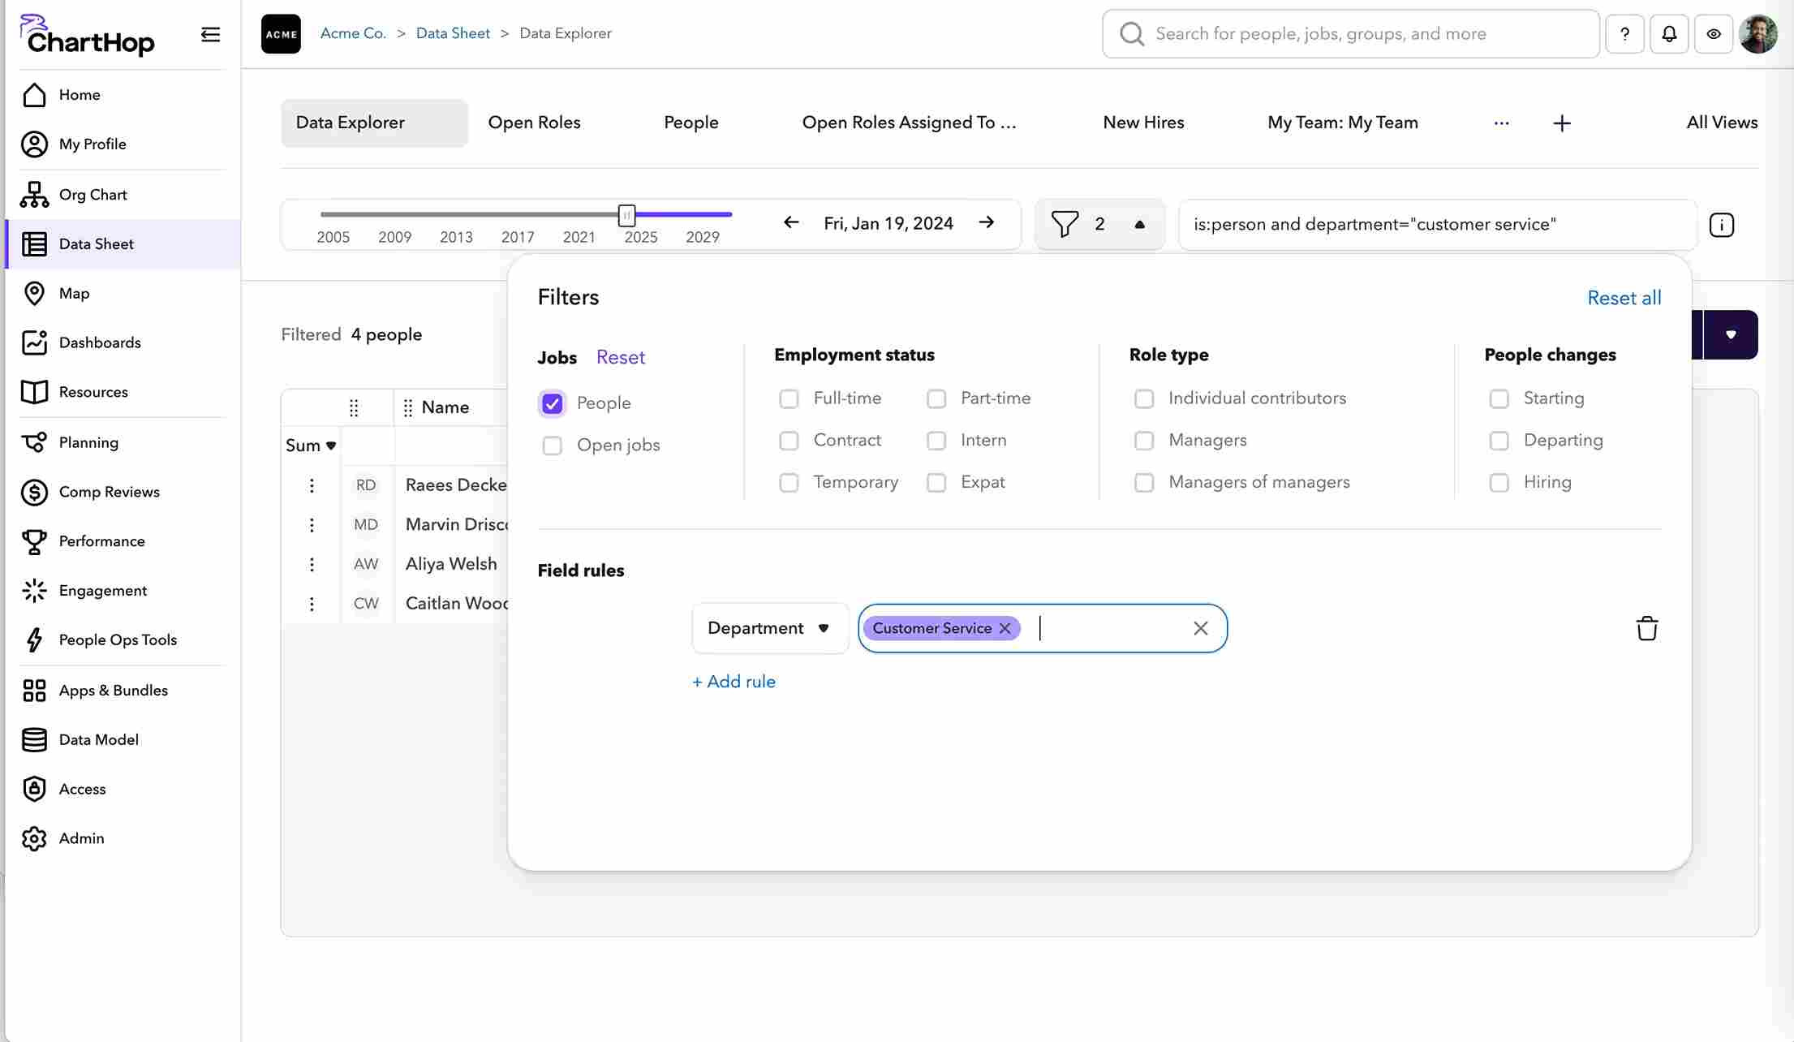Enable the Open jobs checkbox
The width and height of the screenshot is (1794, 1042).
pos(553,446)
